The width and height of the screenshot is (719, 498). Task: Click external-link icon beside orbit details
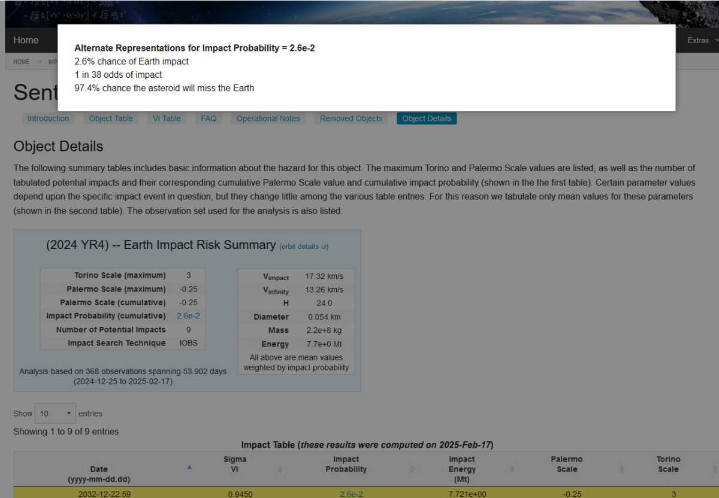tap(324, 247)
